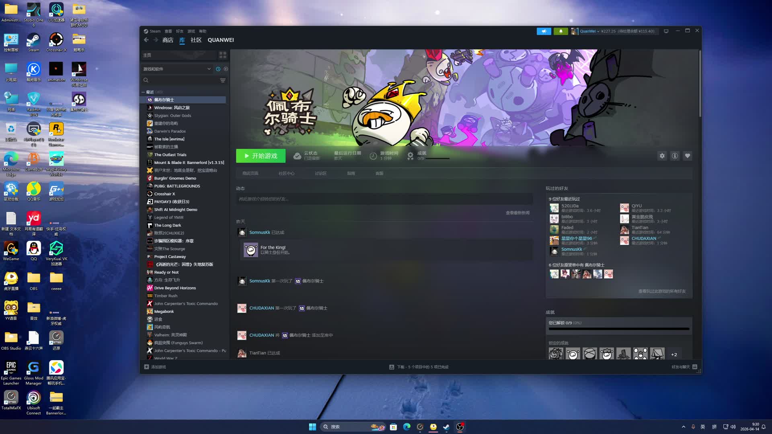Viewport: 772px width, 434px height.
Task: Open the 好友 menu in menu bar
Action: point(179,31)
